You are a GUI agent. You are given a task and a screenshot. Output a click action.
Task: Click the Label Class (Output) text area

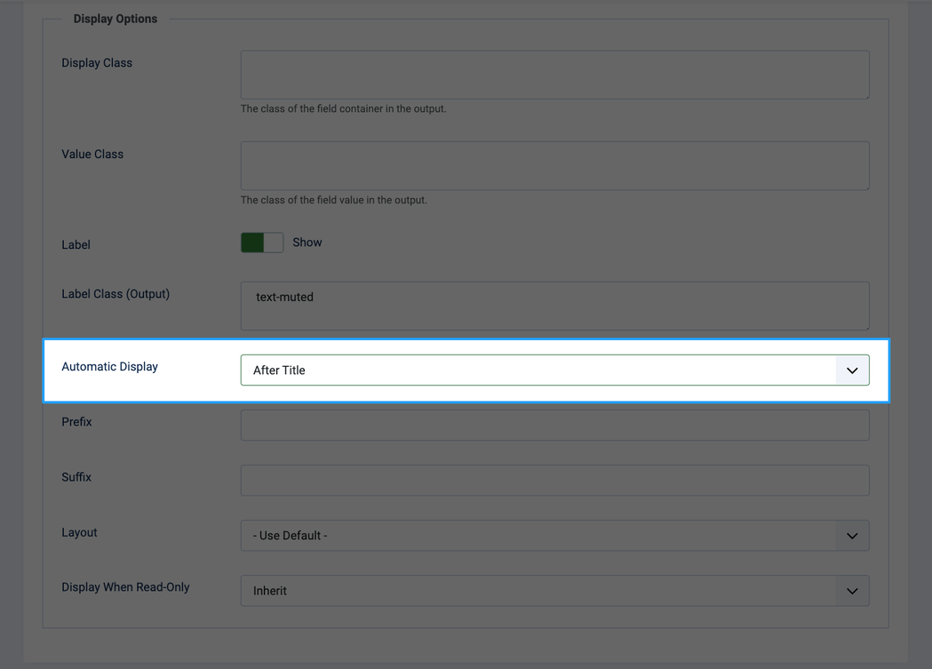tap(554, 306)
